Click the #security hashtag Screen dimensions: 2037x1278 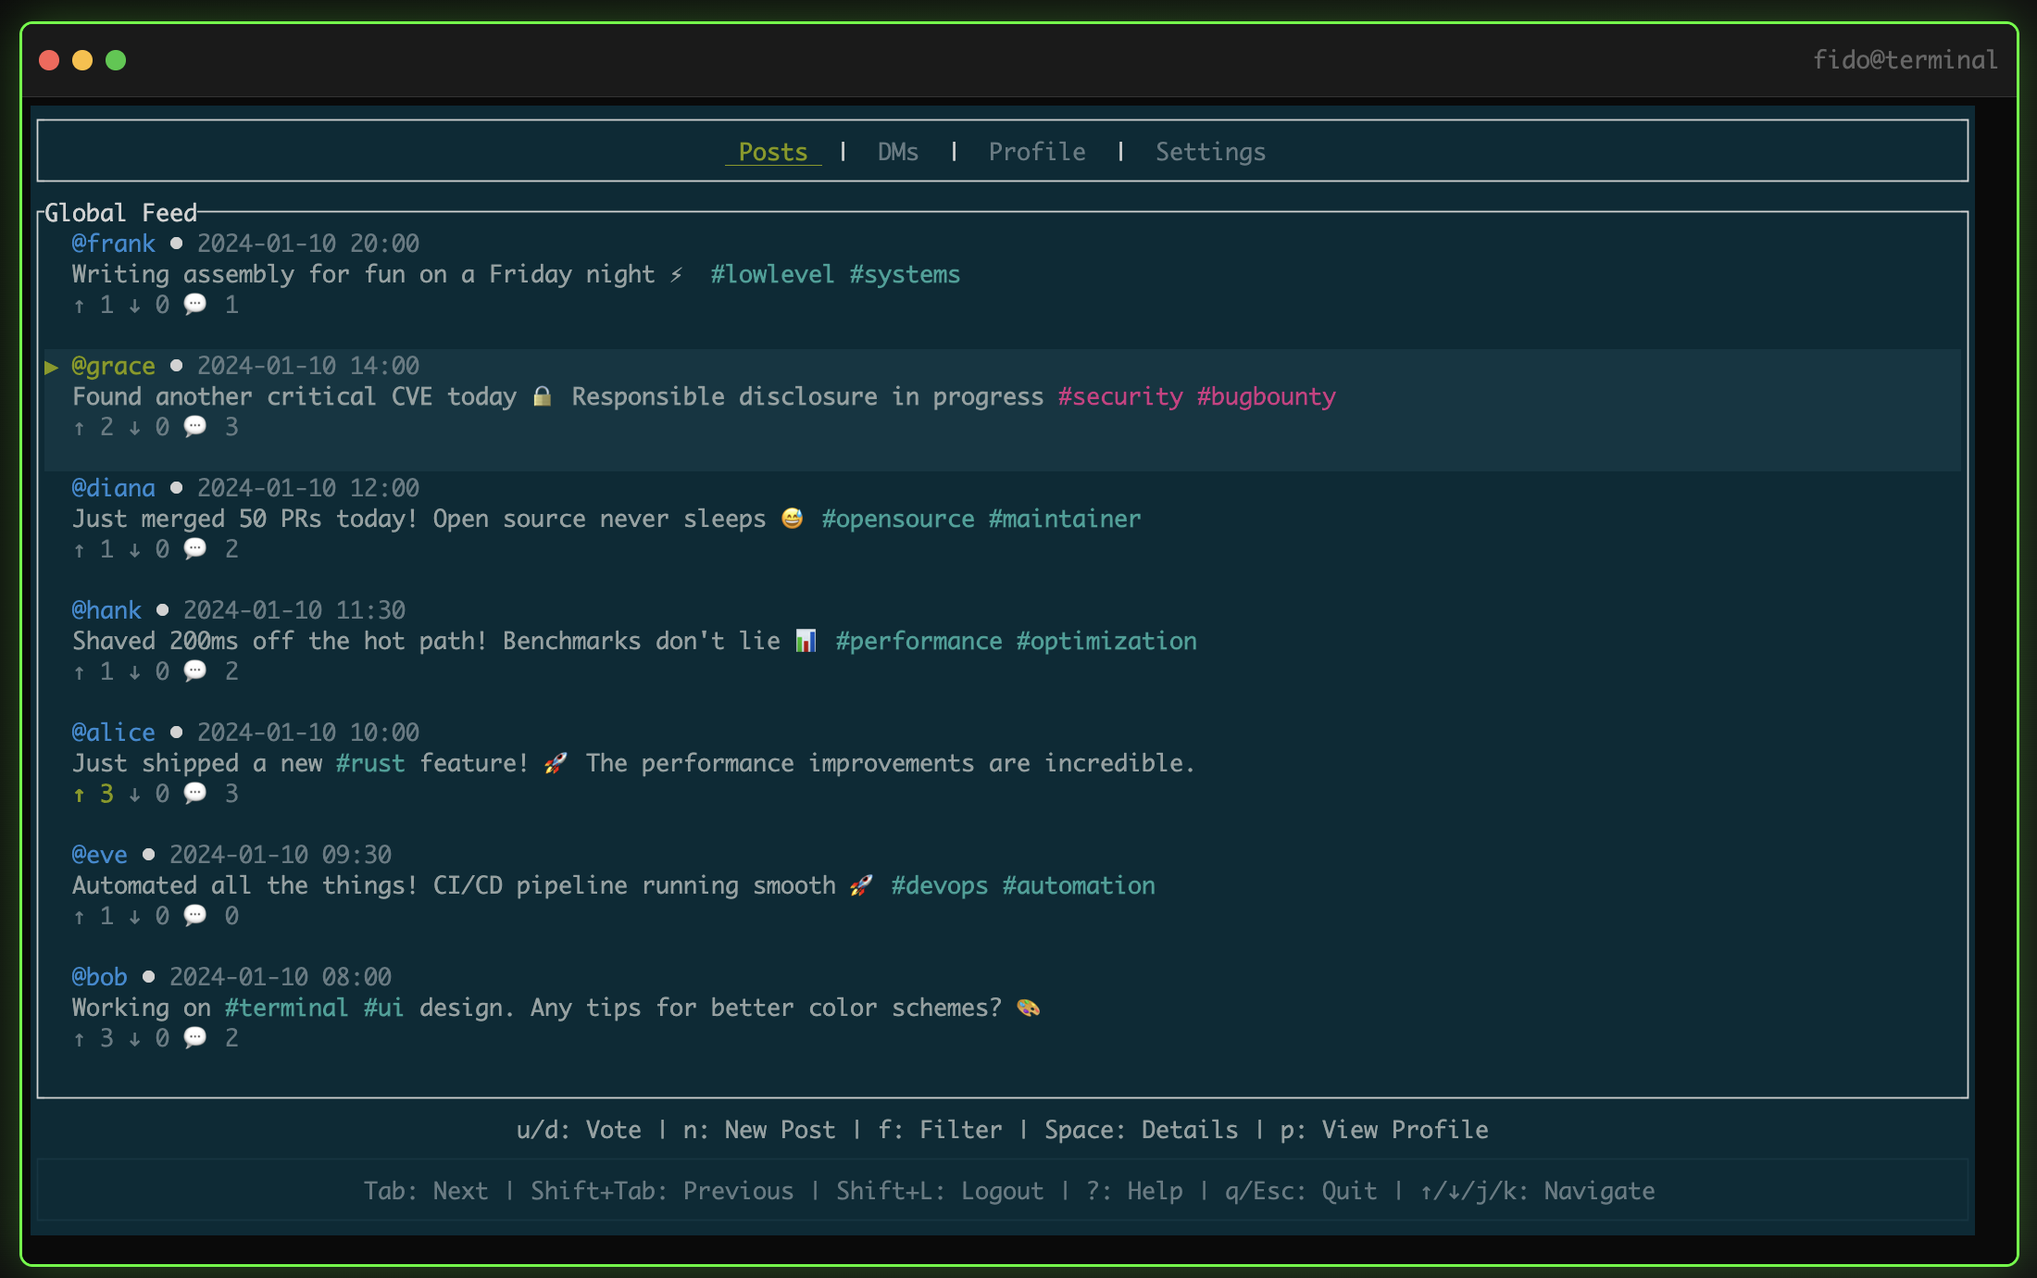(x=1119, y=396)
